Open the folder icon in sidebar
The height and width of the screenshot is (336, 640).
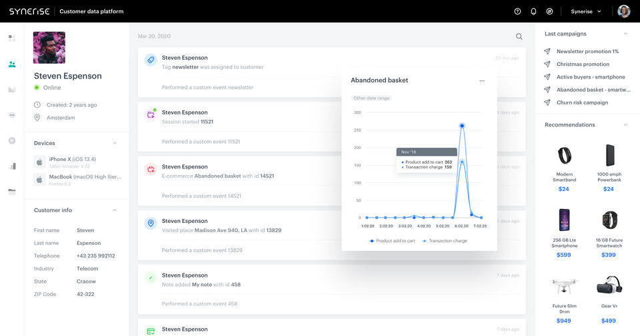pyautogui.click(x=12, y=192)
